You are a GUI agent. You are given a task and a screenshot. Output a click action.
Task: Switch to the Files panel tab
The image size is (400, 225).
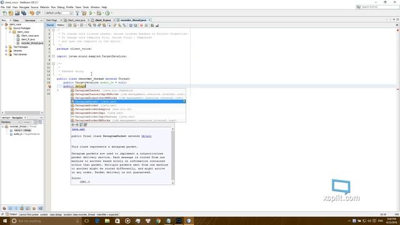pos(16,20)
